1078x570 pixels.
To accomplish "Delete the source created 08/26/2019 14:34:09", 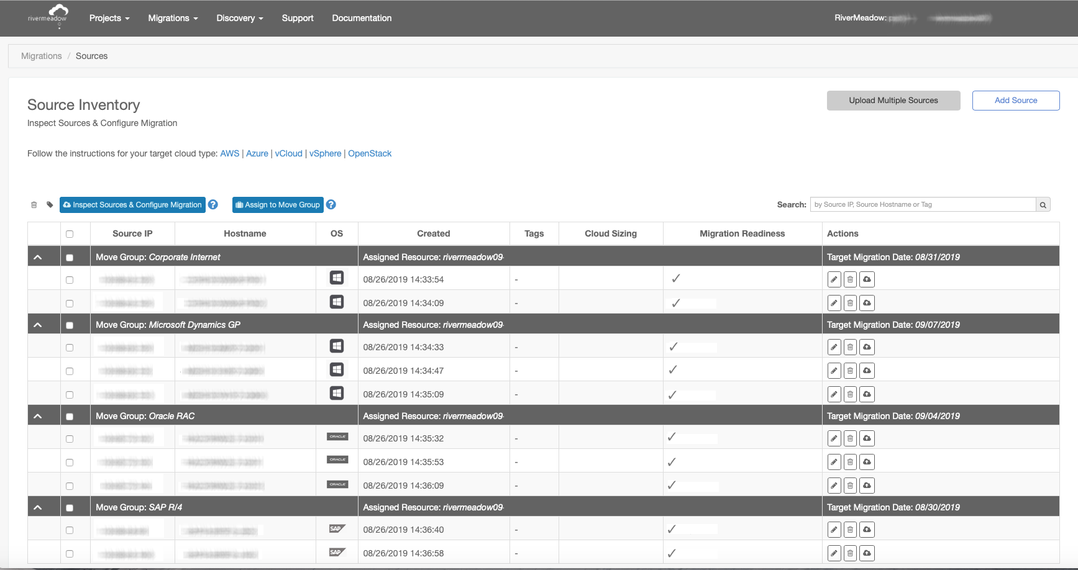I will [850, 303].
